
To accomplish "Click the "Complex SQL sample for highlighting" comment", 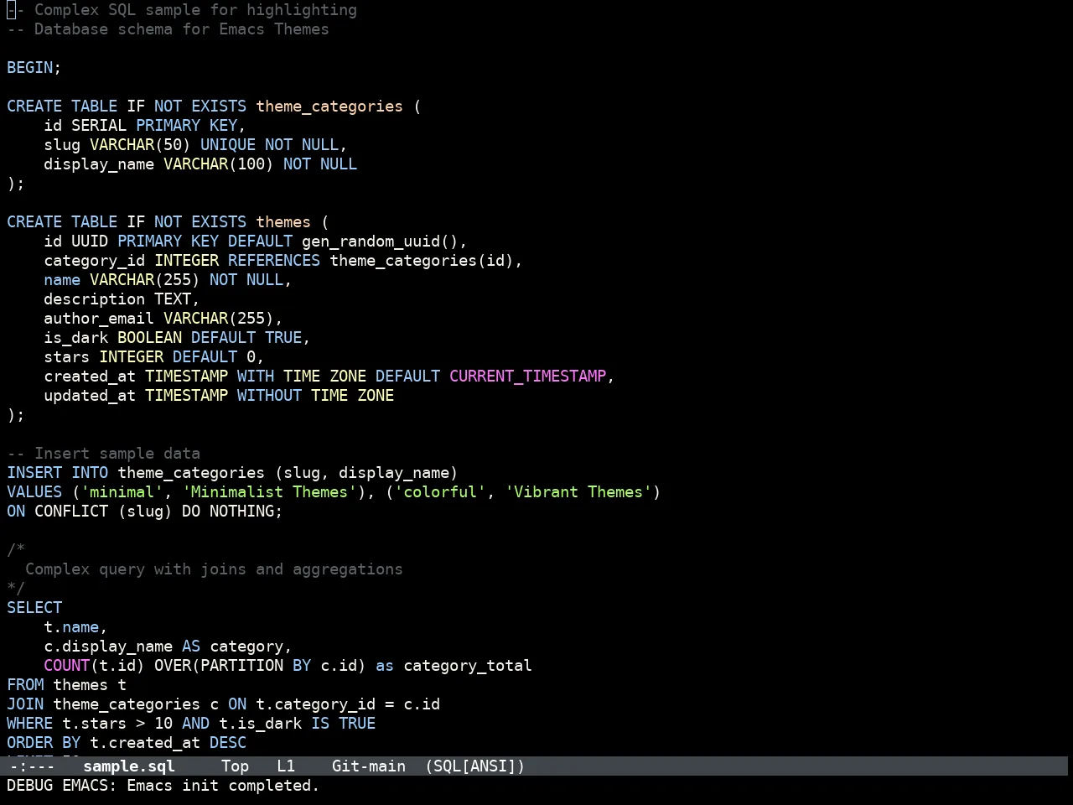I will pyautogui.click(x=195, y=10).
